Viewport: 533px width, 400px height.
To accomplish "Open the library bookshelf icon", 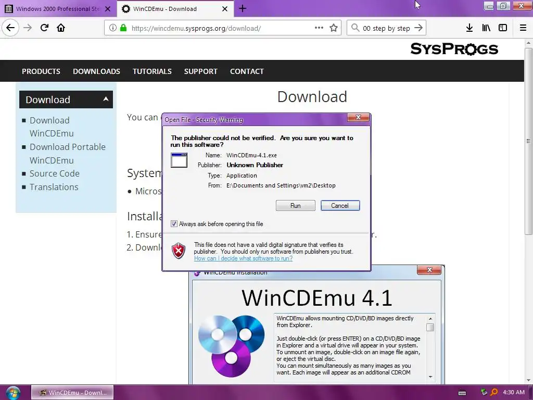I will [486, 28].
